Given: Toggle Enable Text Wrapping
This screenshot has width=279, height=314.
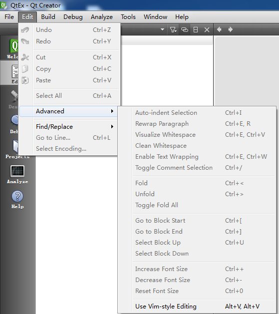Looking at the screenshot, I should [x=197, y=157].
